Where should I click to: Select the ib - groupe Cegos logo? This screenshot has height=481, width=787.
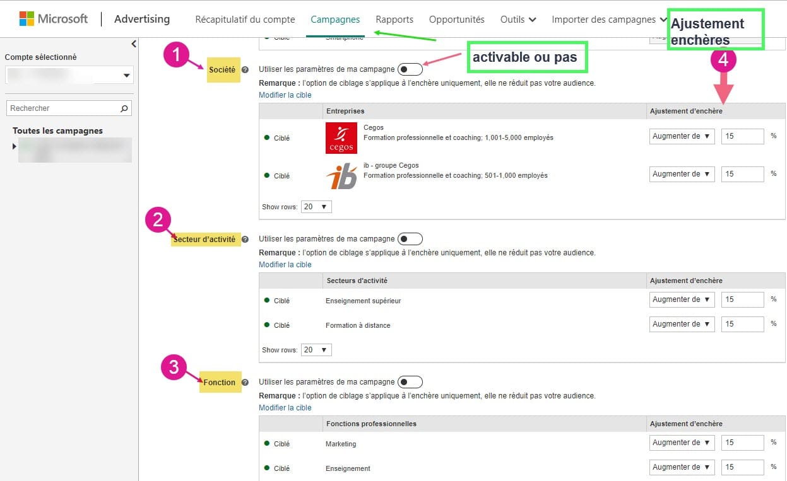(341, 176)
